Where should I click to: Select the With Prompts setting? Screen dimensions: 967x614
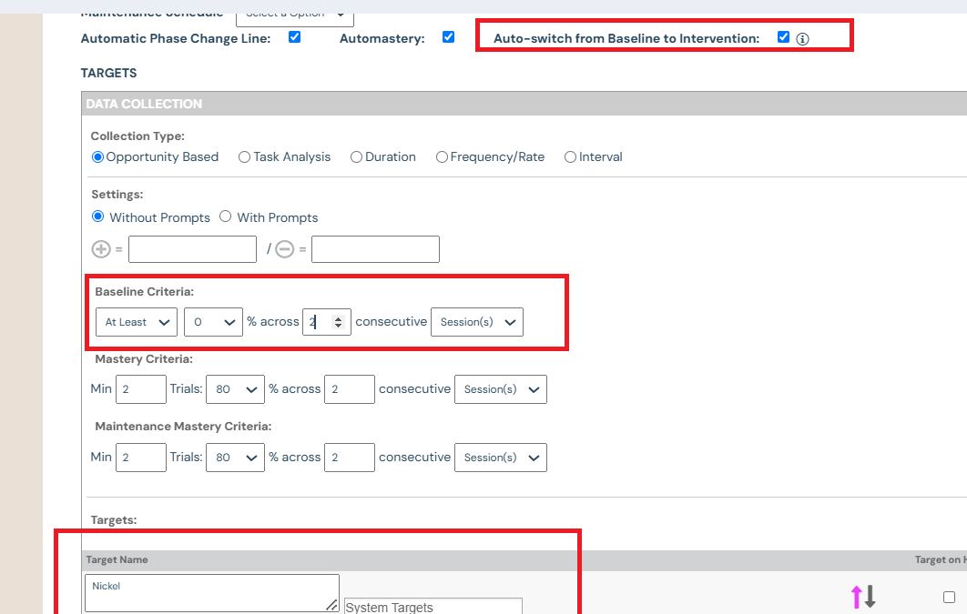tap(226, 217)
